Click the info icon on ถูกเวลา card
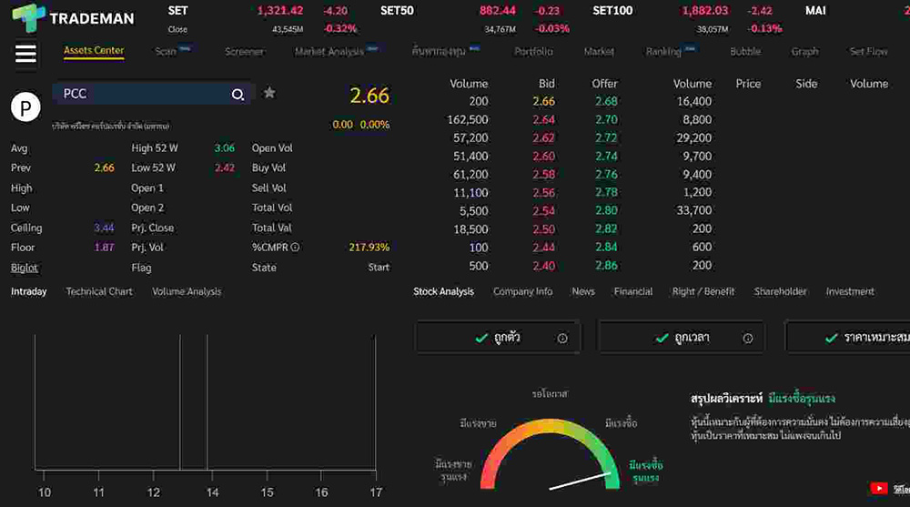Viewport: 910px width, 507px height. click(748, 338)
